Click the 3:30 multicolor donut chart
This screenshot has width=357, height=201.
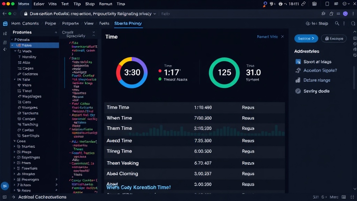(x=132, y=73)
